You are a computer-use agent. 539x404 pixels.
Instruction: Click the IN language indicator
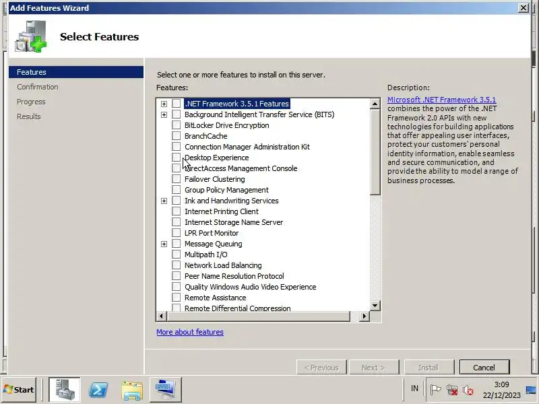pyautogui.click(x=414, y=389)
